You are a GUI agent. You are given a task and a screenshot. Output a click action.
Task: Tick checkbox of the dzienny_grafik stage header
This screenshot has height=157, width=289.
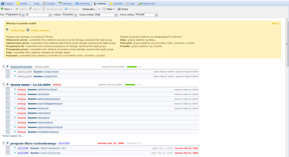(x=4, y=67)
